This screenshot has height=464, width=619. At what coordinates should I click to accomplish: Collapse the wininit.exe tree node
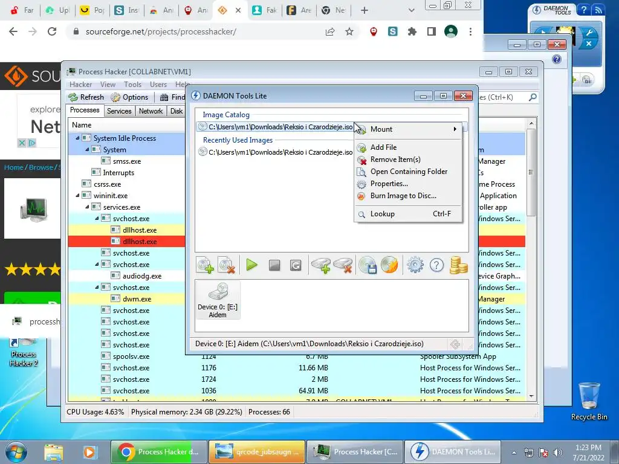pos(77,195)
